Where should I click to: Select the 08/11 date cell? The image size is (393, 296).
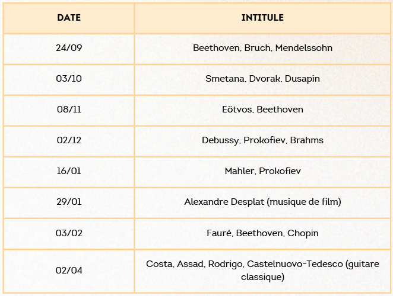coord(69,110)
